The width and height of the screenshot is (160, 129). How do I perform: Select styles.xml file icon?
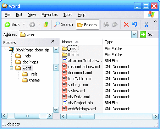point(65,91)
